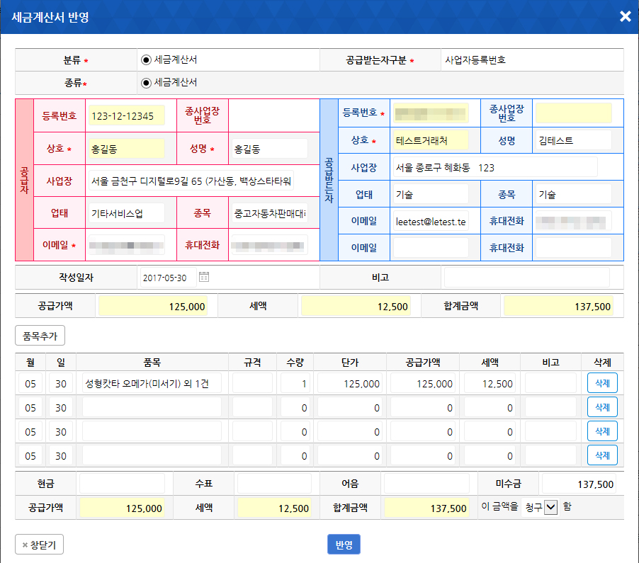Click the recipient 종사업장 번호 field
The image size is (639, 563).
point(573,113)
